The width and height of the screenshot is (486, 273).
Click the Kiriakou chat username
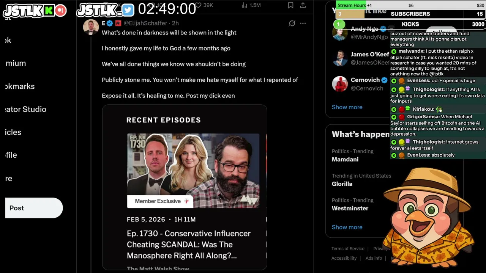(x=423, y=109)
